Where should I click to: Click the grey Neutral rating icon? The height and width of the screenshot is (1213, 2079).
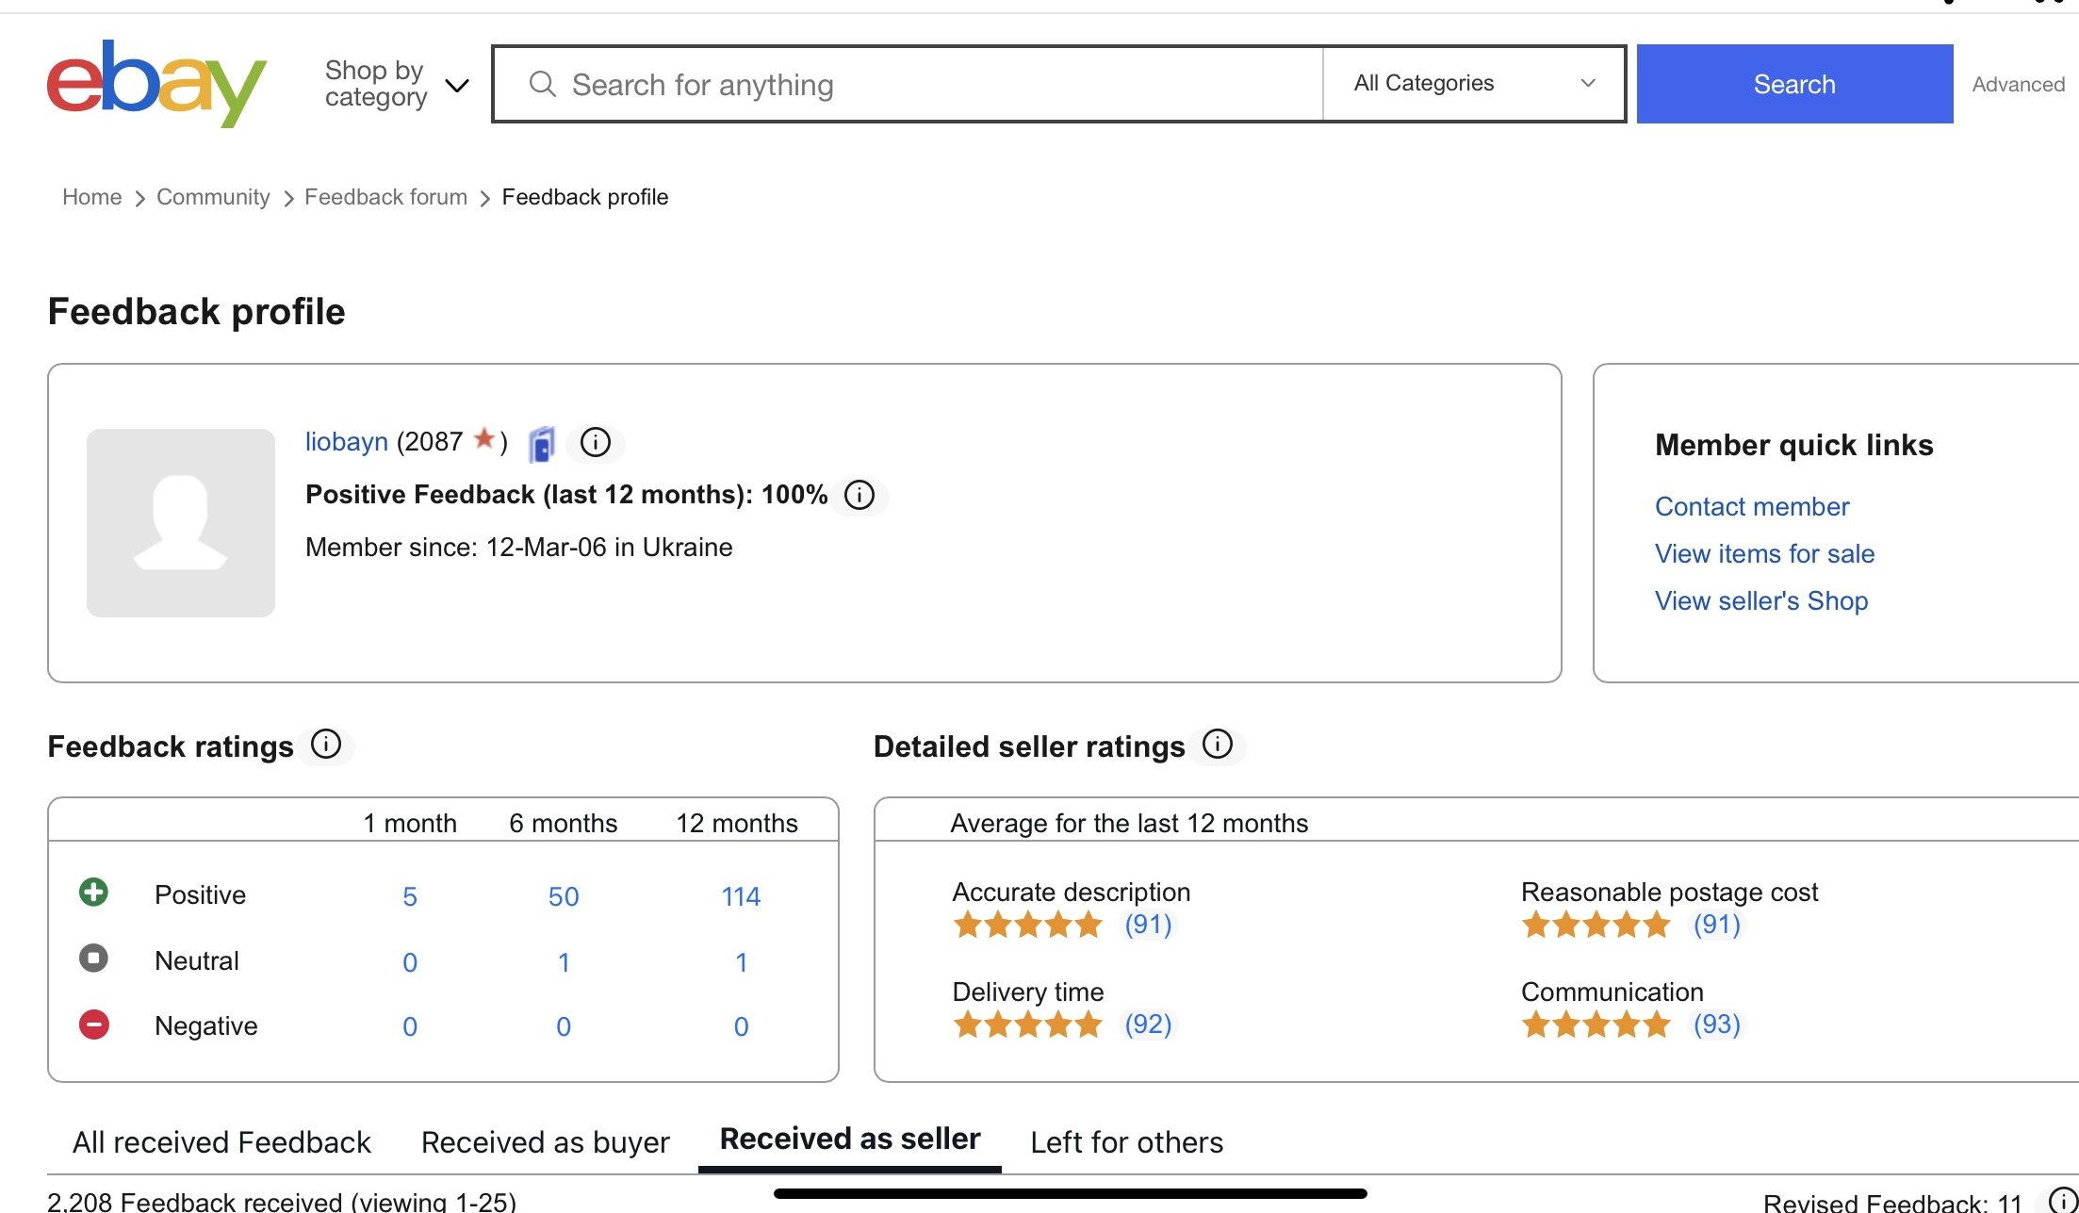point(93,959)
